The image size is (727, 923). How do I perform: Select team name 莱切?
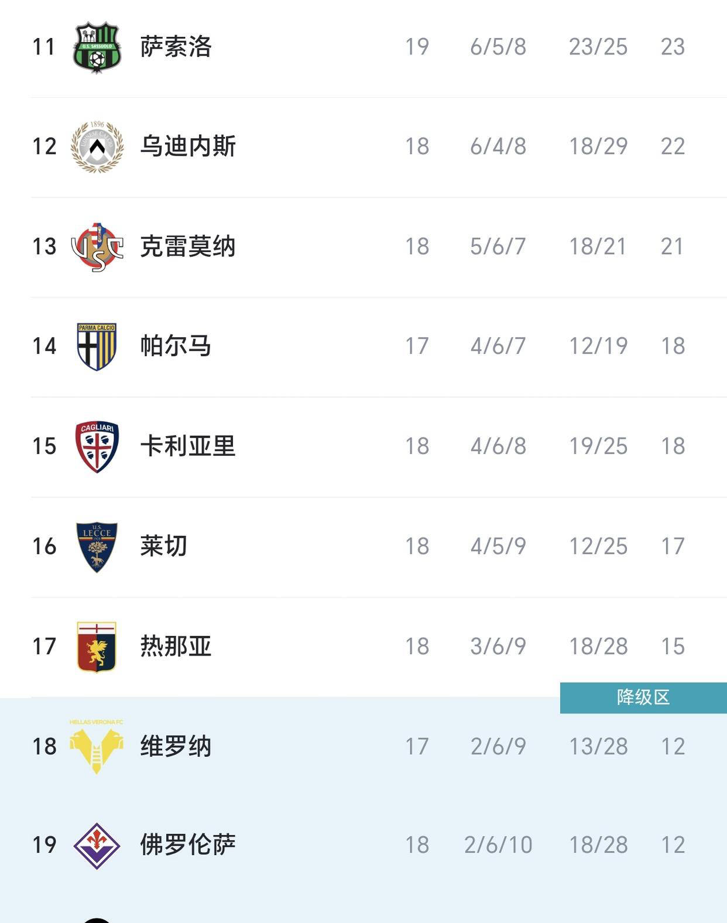coord(164,546)
